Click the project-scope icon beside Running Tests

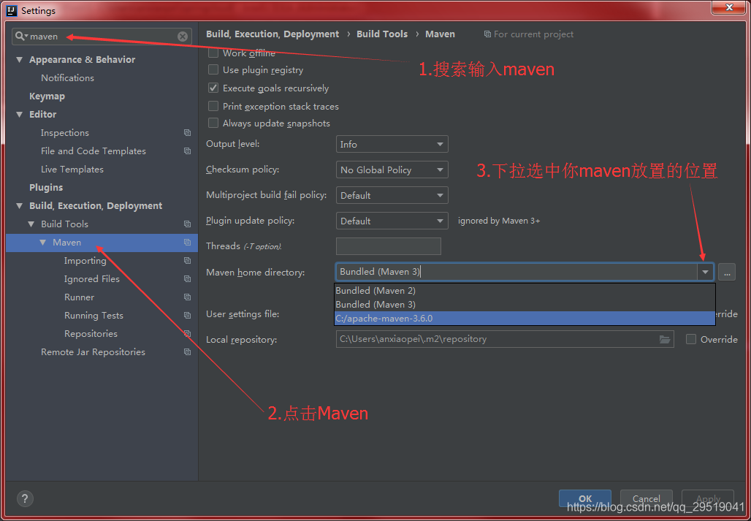click(187, 315)
